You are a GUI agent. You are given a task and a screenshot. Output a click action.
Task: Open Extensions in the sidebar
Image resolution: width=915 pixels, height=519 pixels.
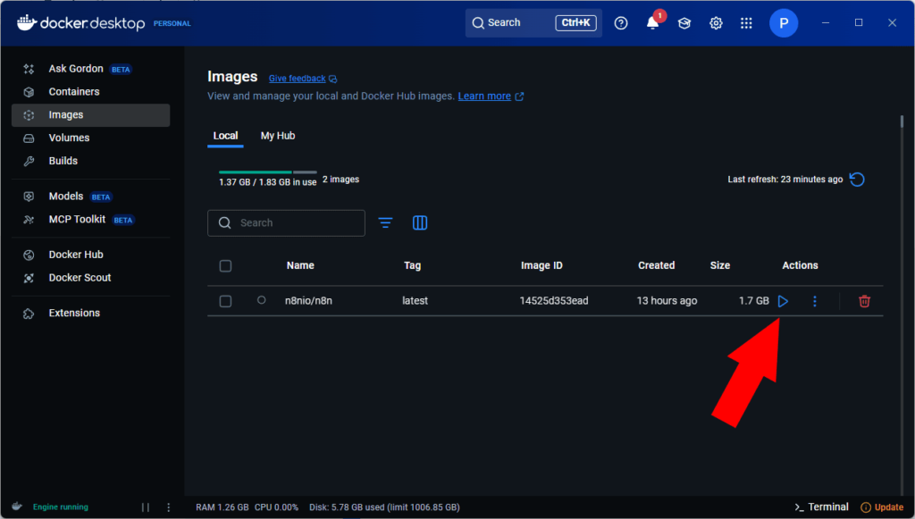point(90,314)
